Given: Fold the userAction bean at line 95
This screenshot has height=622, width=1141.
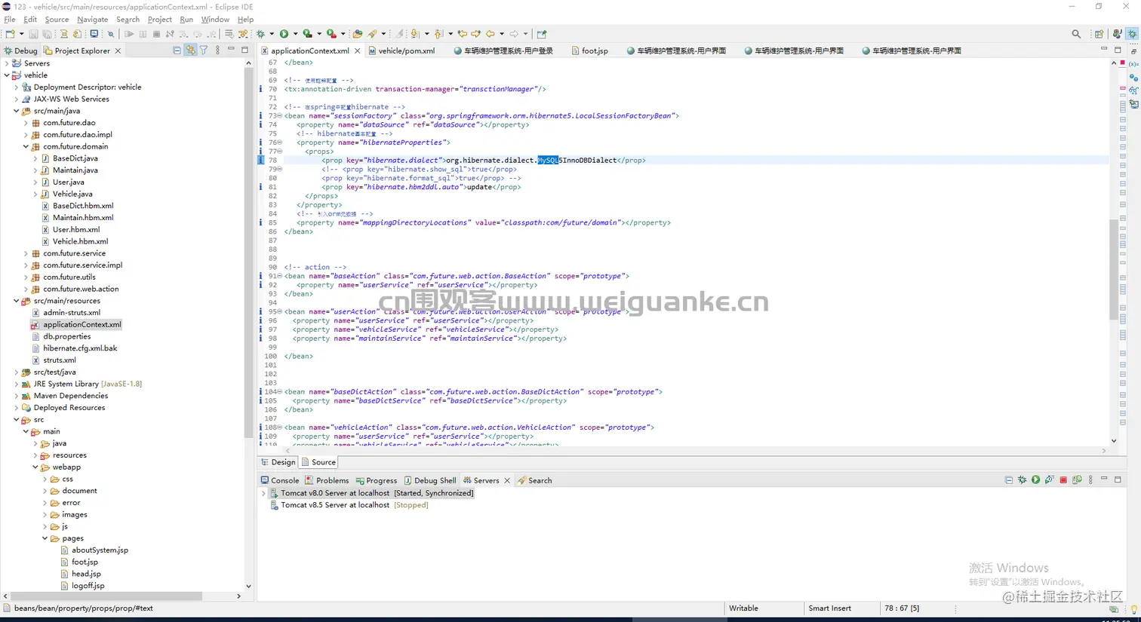Looking at the screenshot, I should tap(279, 311).
